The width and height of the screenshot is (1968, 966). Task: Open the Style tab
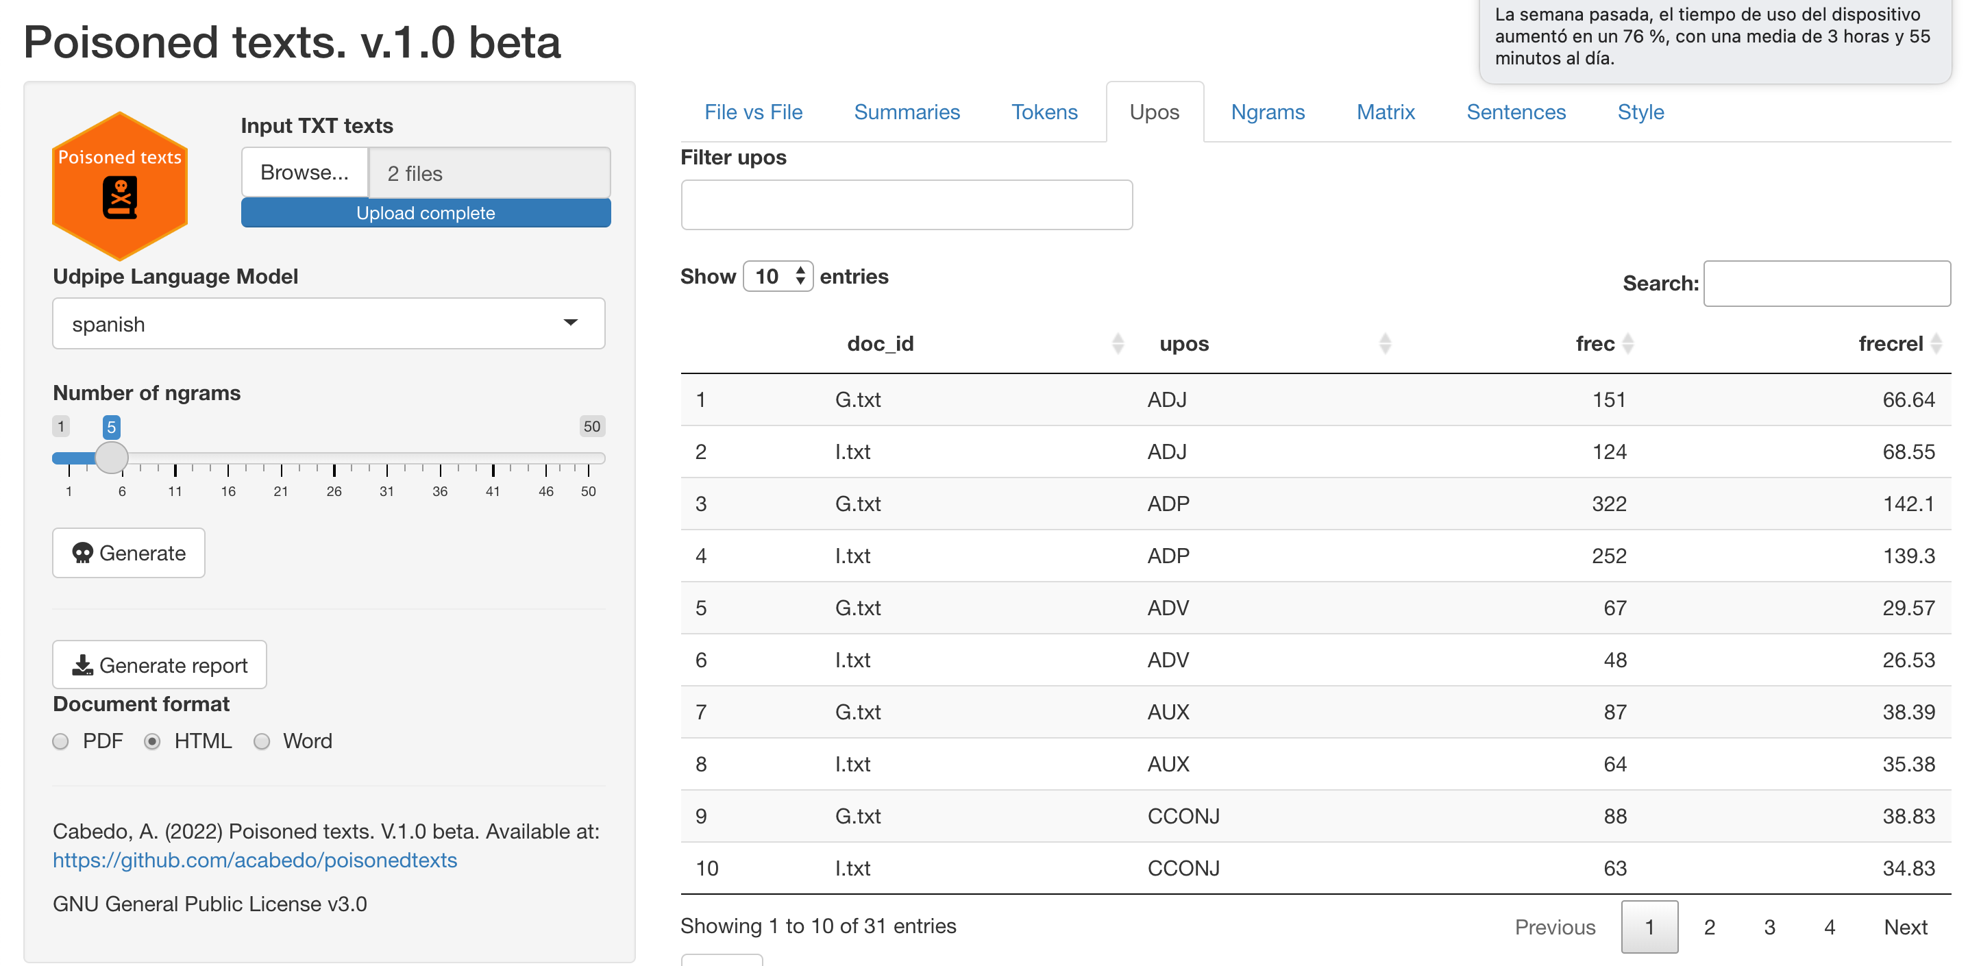pyautogui.click(x=1640, y=112)
